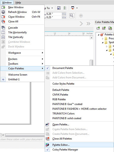Image resolution: width=114 pixels, height=152 pixels.
Task: Click the New Window menu icon
Action: tap(3, 7)
